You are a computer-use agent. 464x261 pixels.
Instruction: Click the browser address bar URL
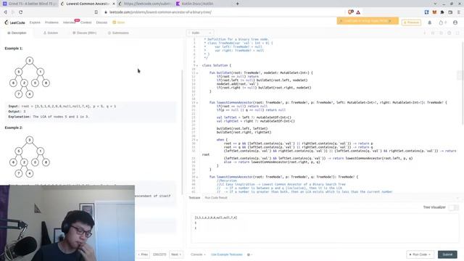160,12
